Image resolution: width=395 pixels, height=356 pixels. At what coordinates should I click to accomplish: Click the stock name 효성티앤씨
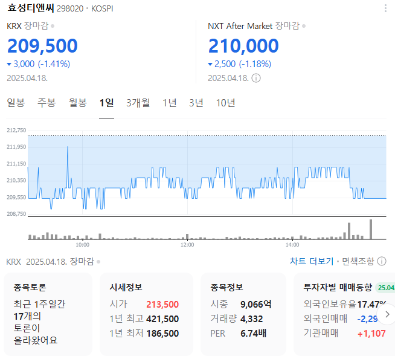pyautogui.click(x=30, y=8)
